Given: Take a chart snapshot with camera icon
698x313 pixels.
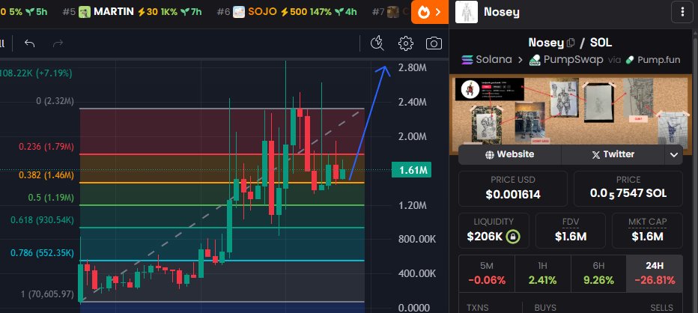Looking at the screenshot, I should pyautogui.click(x=434, y=43).
